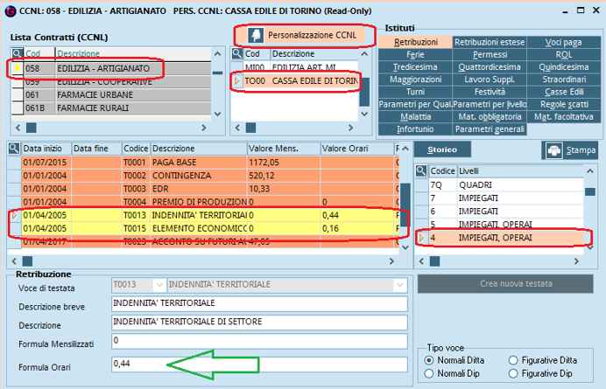The width and height of the screenshot is (606, 389).
Task: Select the T0015 ELEMENTO ECONOMICO row
Action: (203, 228)
